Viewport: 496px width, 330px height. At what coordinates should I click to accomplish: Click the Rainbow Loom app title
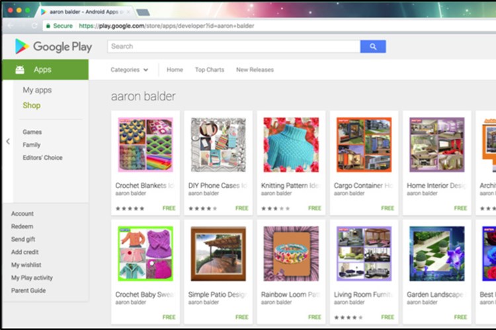(290, 294)
